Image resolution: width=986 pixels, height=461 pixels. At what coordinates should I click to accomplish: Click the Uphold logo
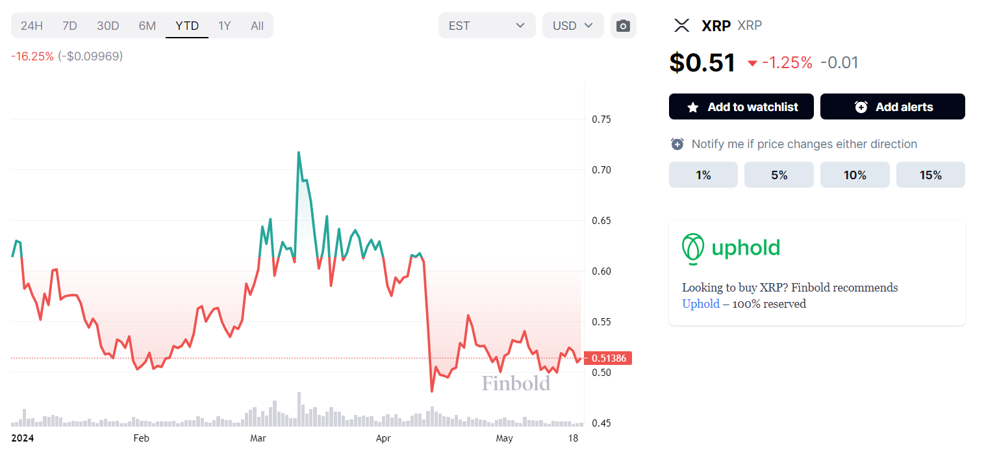click(731, 248)
